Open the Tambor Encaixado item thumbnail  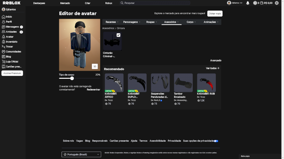click(x=183, y=83)
